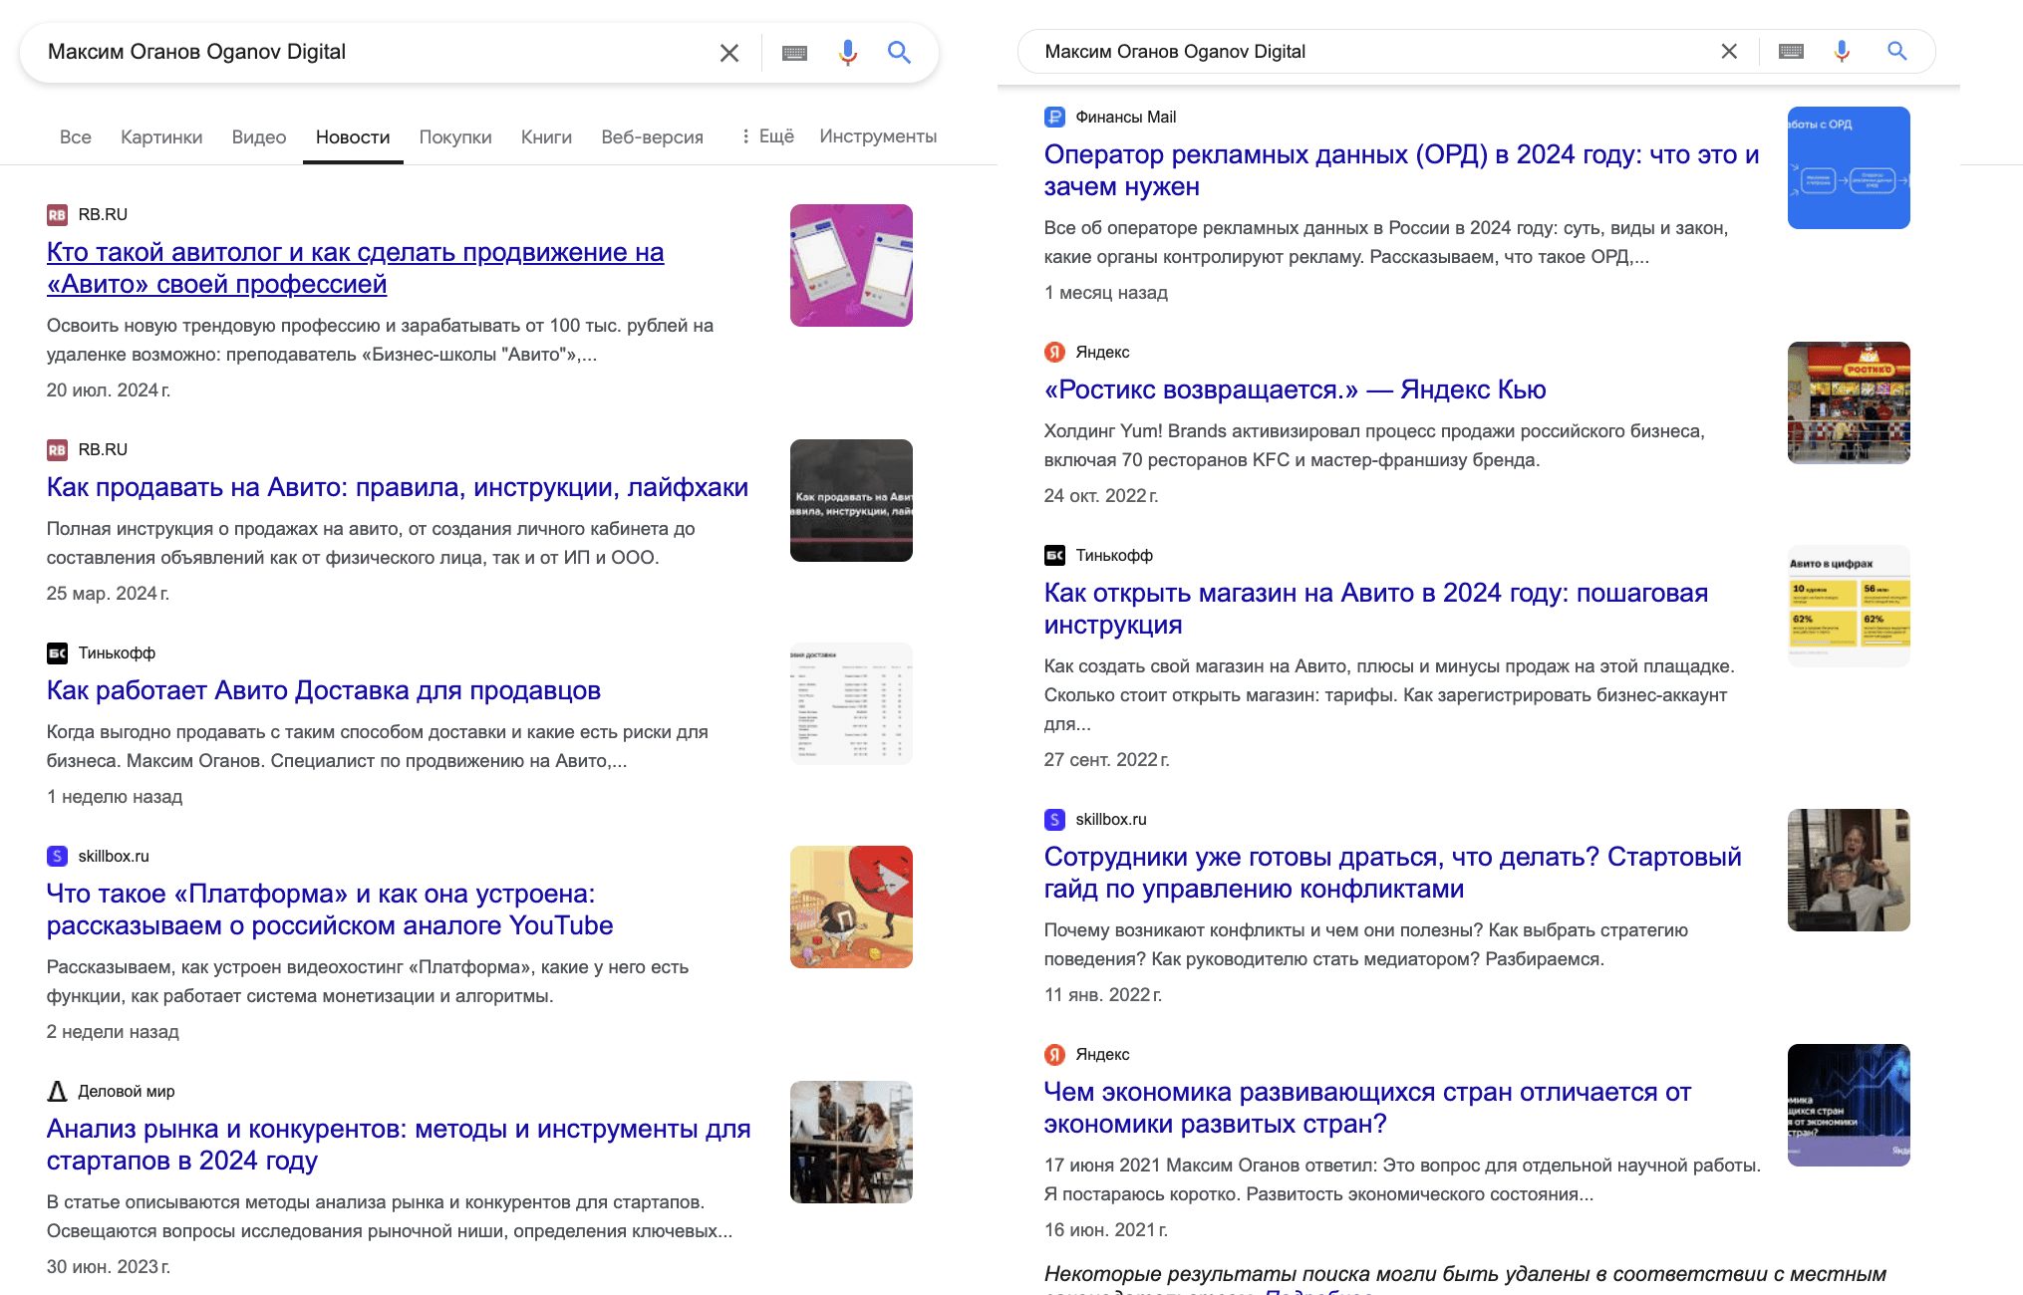Clear the left search box with X icon
Image resolution: width=2023 pixels, height=1295 pixels.
pos(728,53)
